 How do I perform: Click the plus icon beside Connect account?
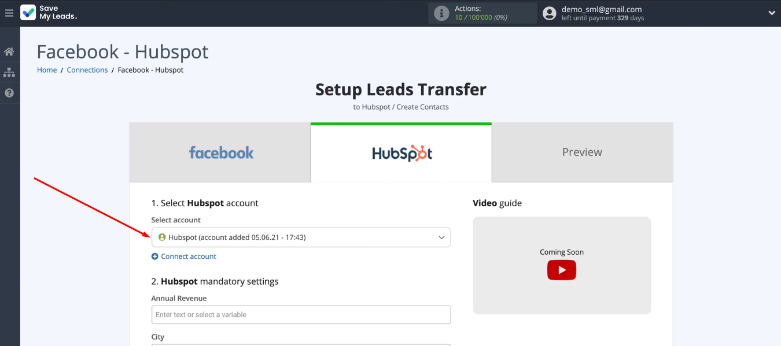[154, 256]
